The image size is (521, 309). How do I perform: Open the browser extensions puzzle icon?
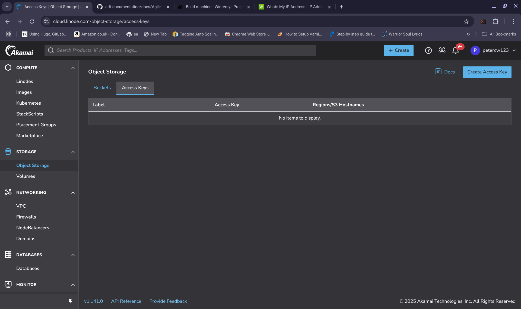(495, 21)
